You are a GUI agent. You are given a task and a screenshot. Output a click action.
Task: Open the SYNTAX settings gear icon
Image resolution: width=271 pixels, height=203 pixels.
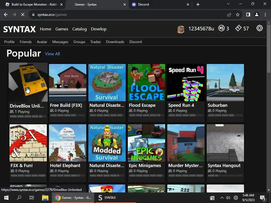tap(259, 28)
